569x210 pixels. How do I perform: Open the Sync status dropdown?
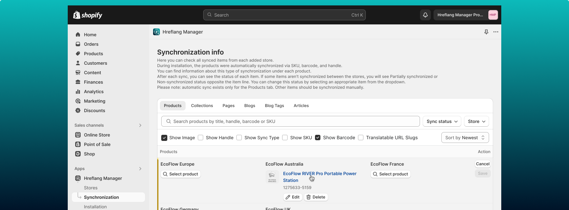(x=442, y=121)
